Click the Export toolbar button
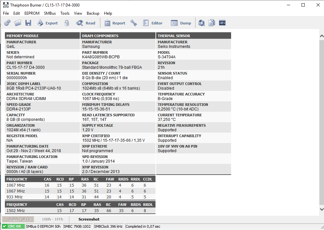This screenshot has height=230, width=324. 48,23
